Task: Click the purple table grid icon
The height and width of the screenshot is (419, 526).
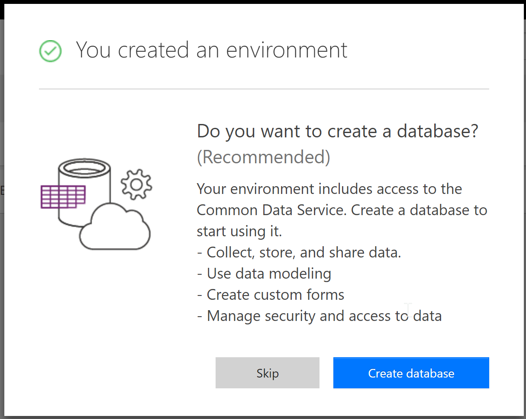Action: (x=62, y=197)
